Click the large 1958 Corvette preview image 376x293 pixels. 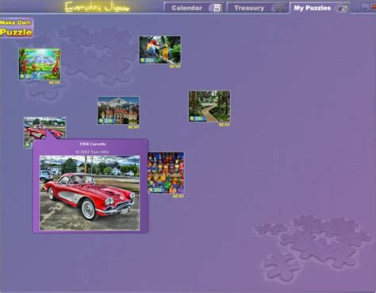tap(90, 193)
